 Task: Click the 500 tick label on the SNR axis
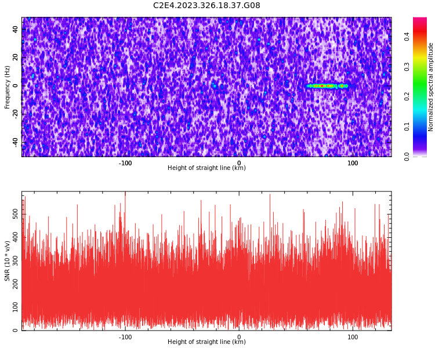tap(16, 214)
